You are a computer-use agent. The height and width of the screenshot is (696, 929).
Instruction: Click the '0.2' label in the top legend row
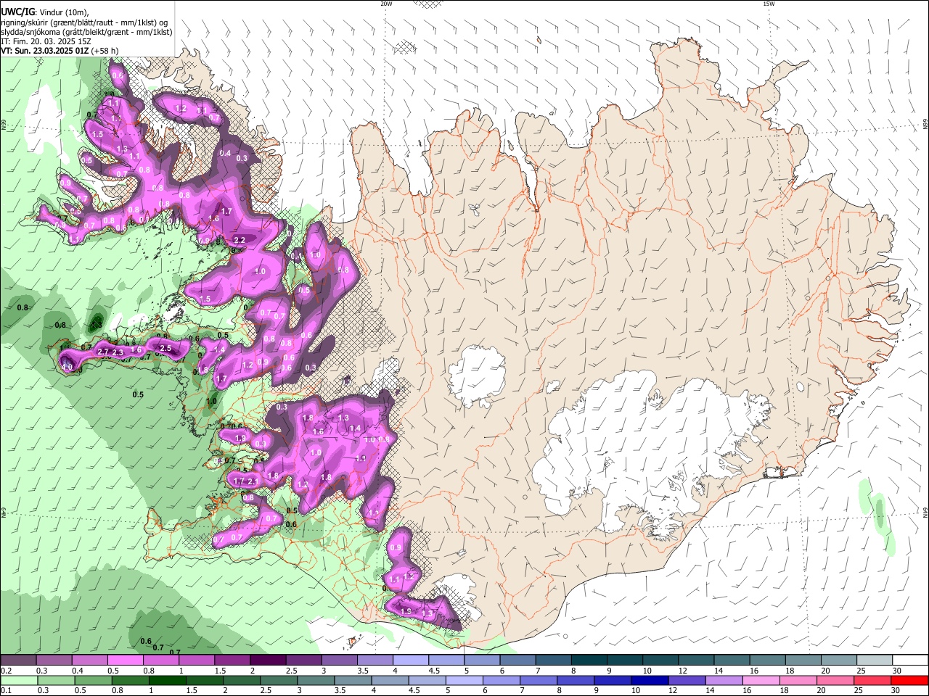[x=5, y=671]
